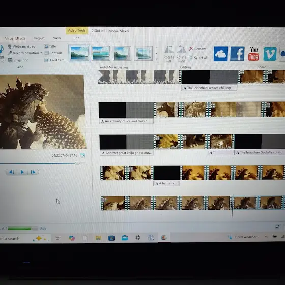Start Record narration
The height and width of the screenshot is (285, 285).
[23, 53]
